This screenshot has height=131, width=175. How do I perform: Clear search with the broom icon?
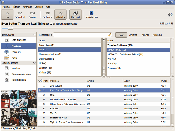click(x=109, y=35)
